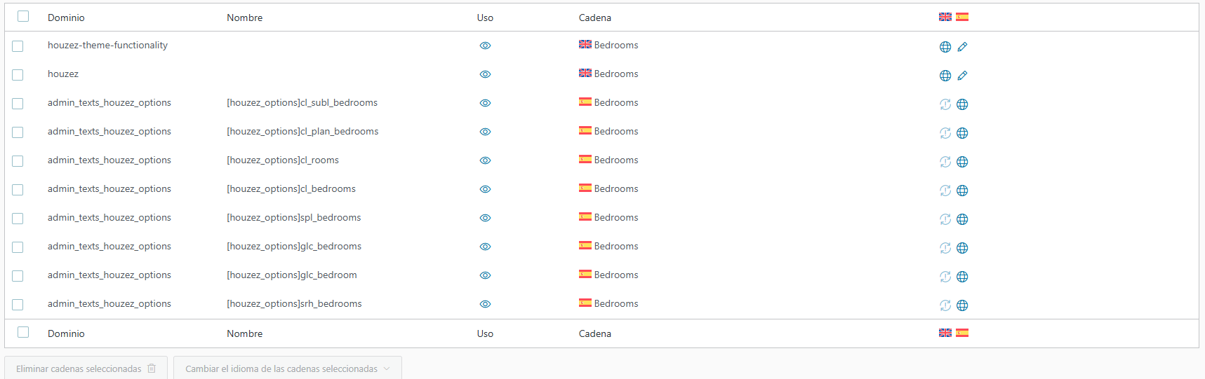Click the 'Cadena' column header at the top
This screenshot has height=379, width=1205.
[x=594, y=18]
